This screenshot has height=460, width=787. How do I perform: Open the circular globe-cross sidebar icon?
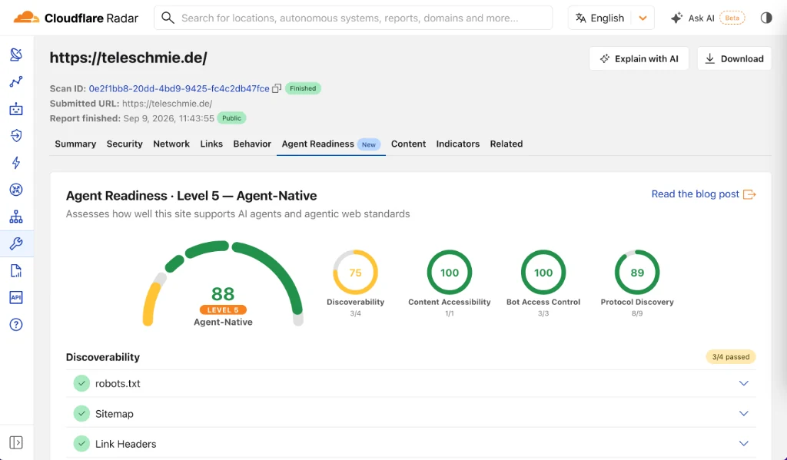tap(16, 190)
